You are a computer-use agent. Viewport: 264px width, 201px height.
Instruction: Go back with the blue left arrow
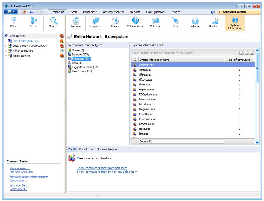(x=32, y=12)
